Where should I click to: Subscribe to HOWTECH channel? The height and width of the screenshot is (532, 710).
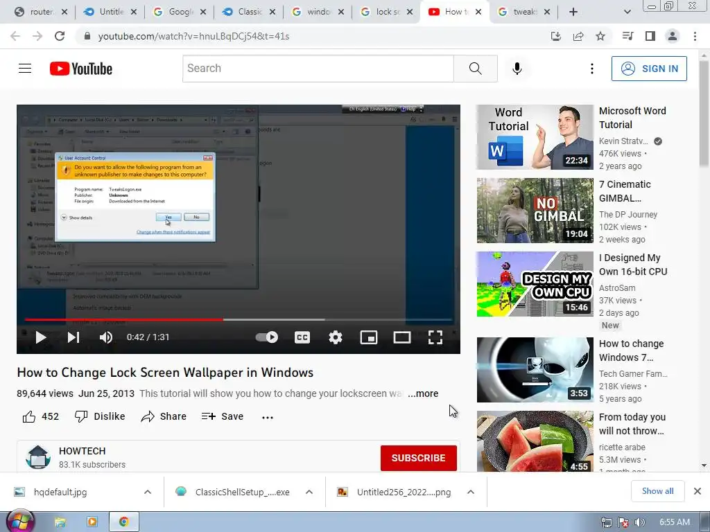[x=418, y=458]
